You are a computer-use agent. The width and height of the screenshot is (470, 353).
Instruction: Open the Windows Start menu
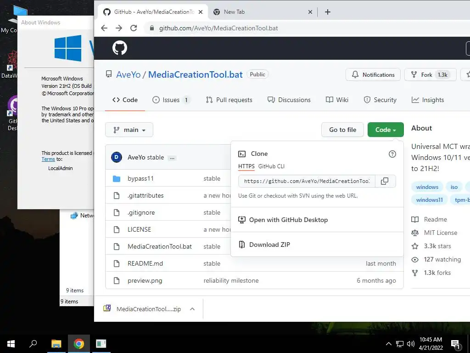click(11, 344)
